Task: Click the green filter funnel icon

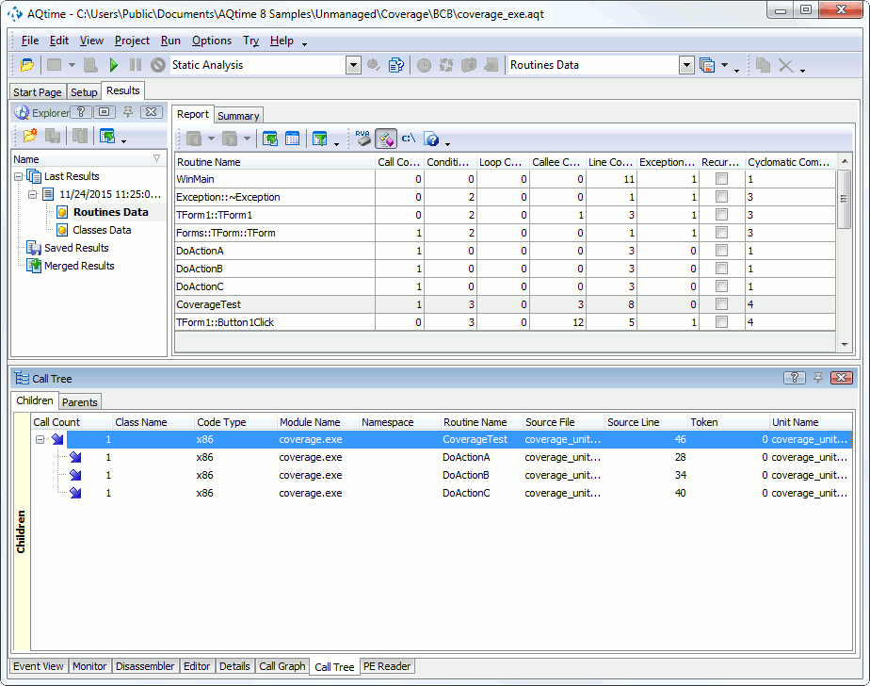Action: 319,139
